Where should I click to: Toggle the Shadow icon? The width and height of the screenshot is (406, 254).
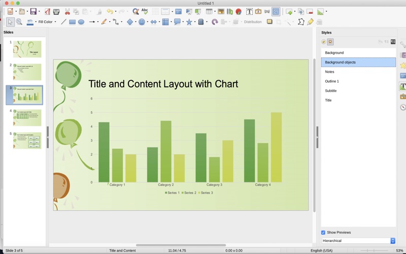[269, 22]
